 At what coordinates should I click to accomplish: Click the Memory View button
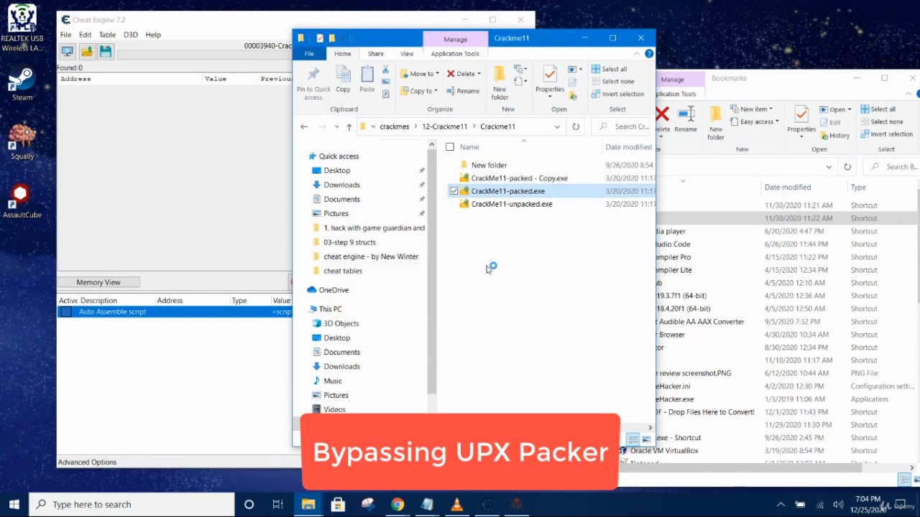pos(98,282)
